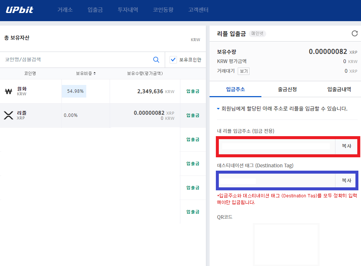Click the 54.98% holding ratio bar

click(74, 91)
